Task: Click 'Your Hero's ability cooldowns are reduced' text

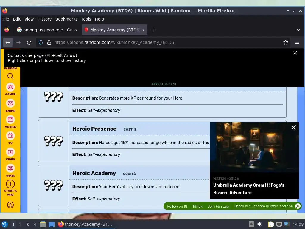Action: 140,187
